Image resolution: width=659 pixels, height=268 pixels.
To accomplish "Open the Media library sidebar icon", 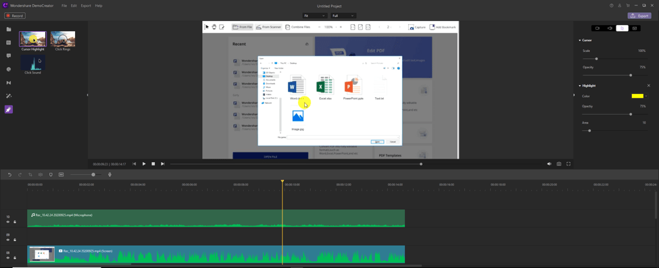I will (9, 29).
